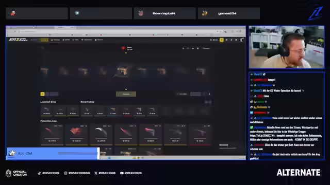Click the X icon beside ZONIXXDS
Viewport: 330px width, 185px height.
pyautogui.click(x=96, y=173)
